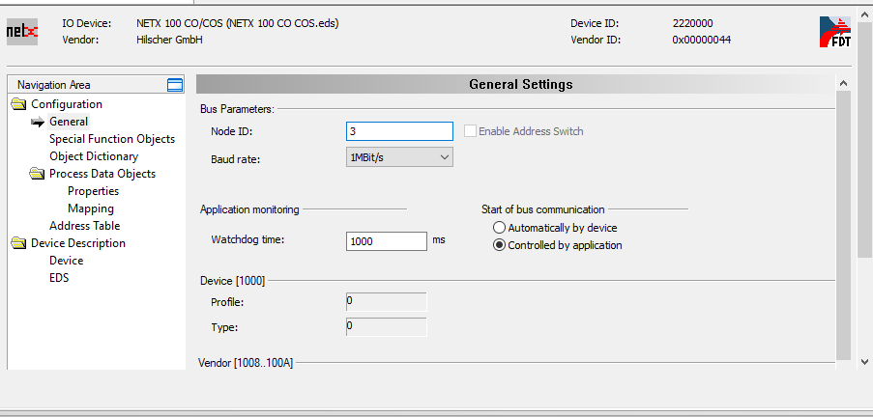
Task: Select Controlled by application radio option
Action: coord(500,245)
